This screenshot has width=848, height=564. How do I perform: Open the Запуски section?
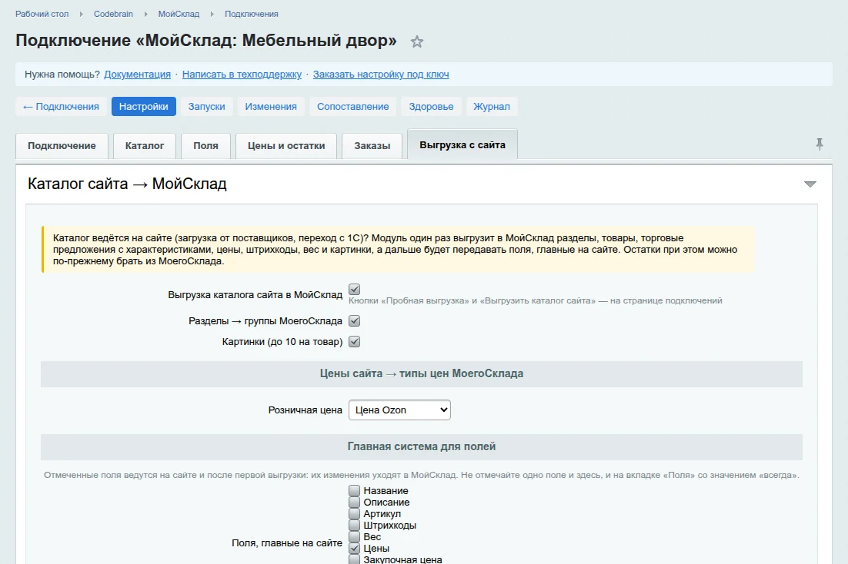206,107
